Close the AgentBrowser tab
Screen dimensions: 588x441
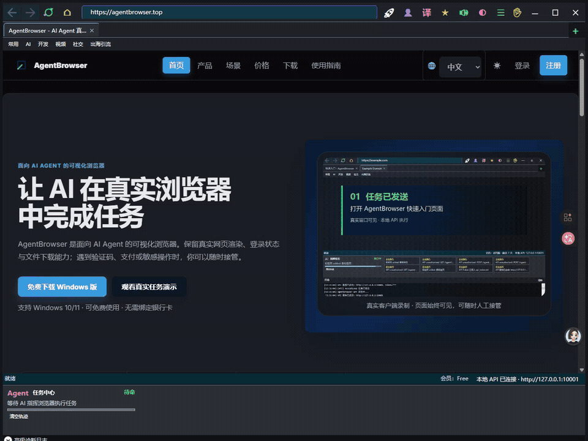[x=92, y=31]
